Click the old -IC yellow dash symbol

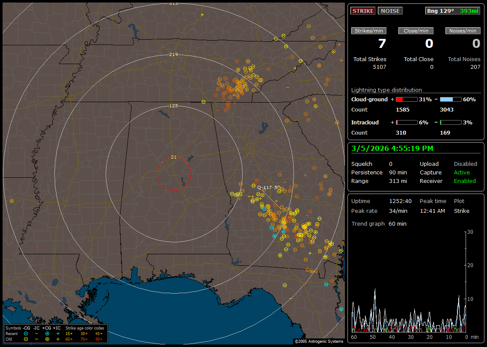coord(36,339)
